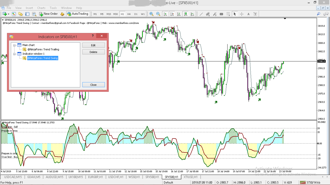Open the Charts menu
This screenshot has width=330, height=185.
[41, 8]
